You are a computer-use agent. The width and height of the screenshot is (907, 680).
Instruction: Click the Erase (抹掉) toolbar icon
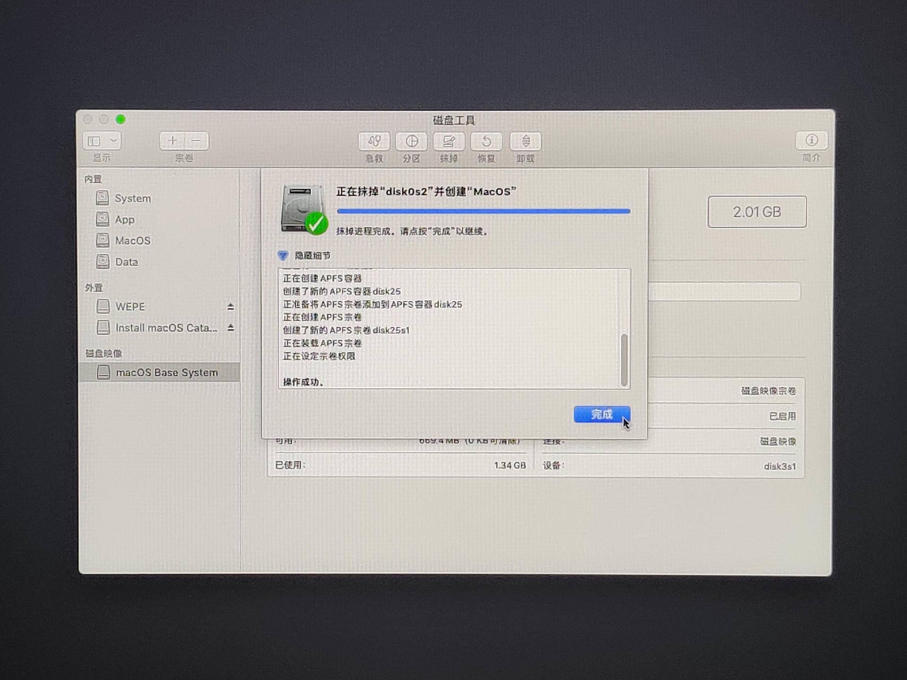pos(449,141)
